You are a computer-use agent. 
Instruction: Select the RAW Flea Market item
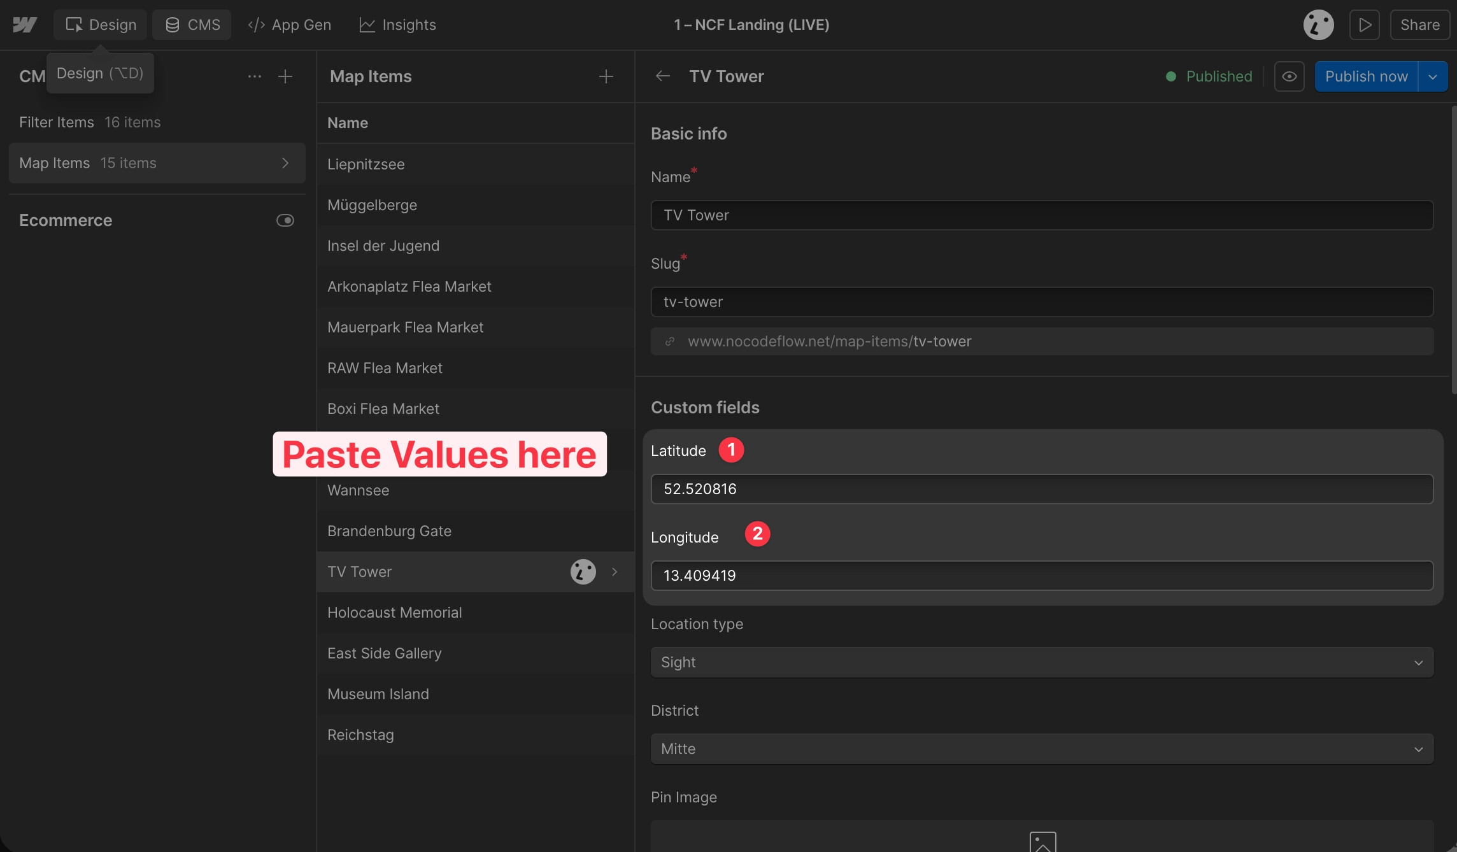475,368
